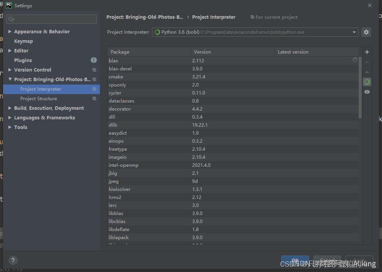Viewport: 382px width, 272px height.
Task: Click the help question mark button
Action: [x=13, y=260]
